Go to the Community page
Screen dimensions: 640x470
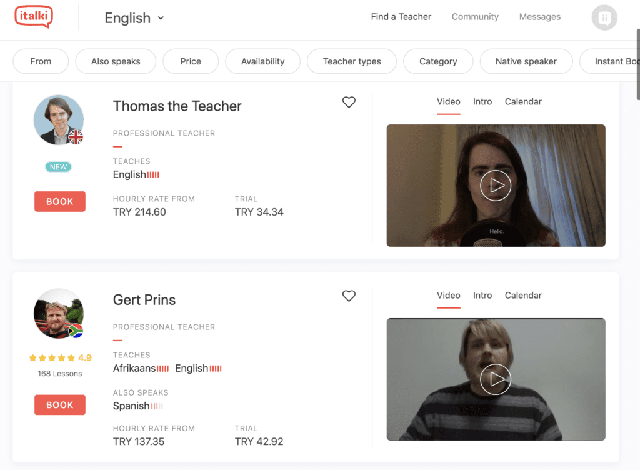click(x=475, y=17)
